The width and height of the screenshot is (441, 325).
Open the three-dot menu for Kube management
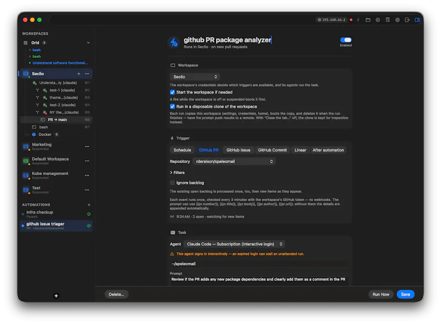87,175
